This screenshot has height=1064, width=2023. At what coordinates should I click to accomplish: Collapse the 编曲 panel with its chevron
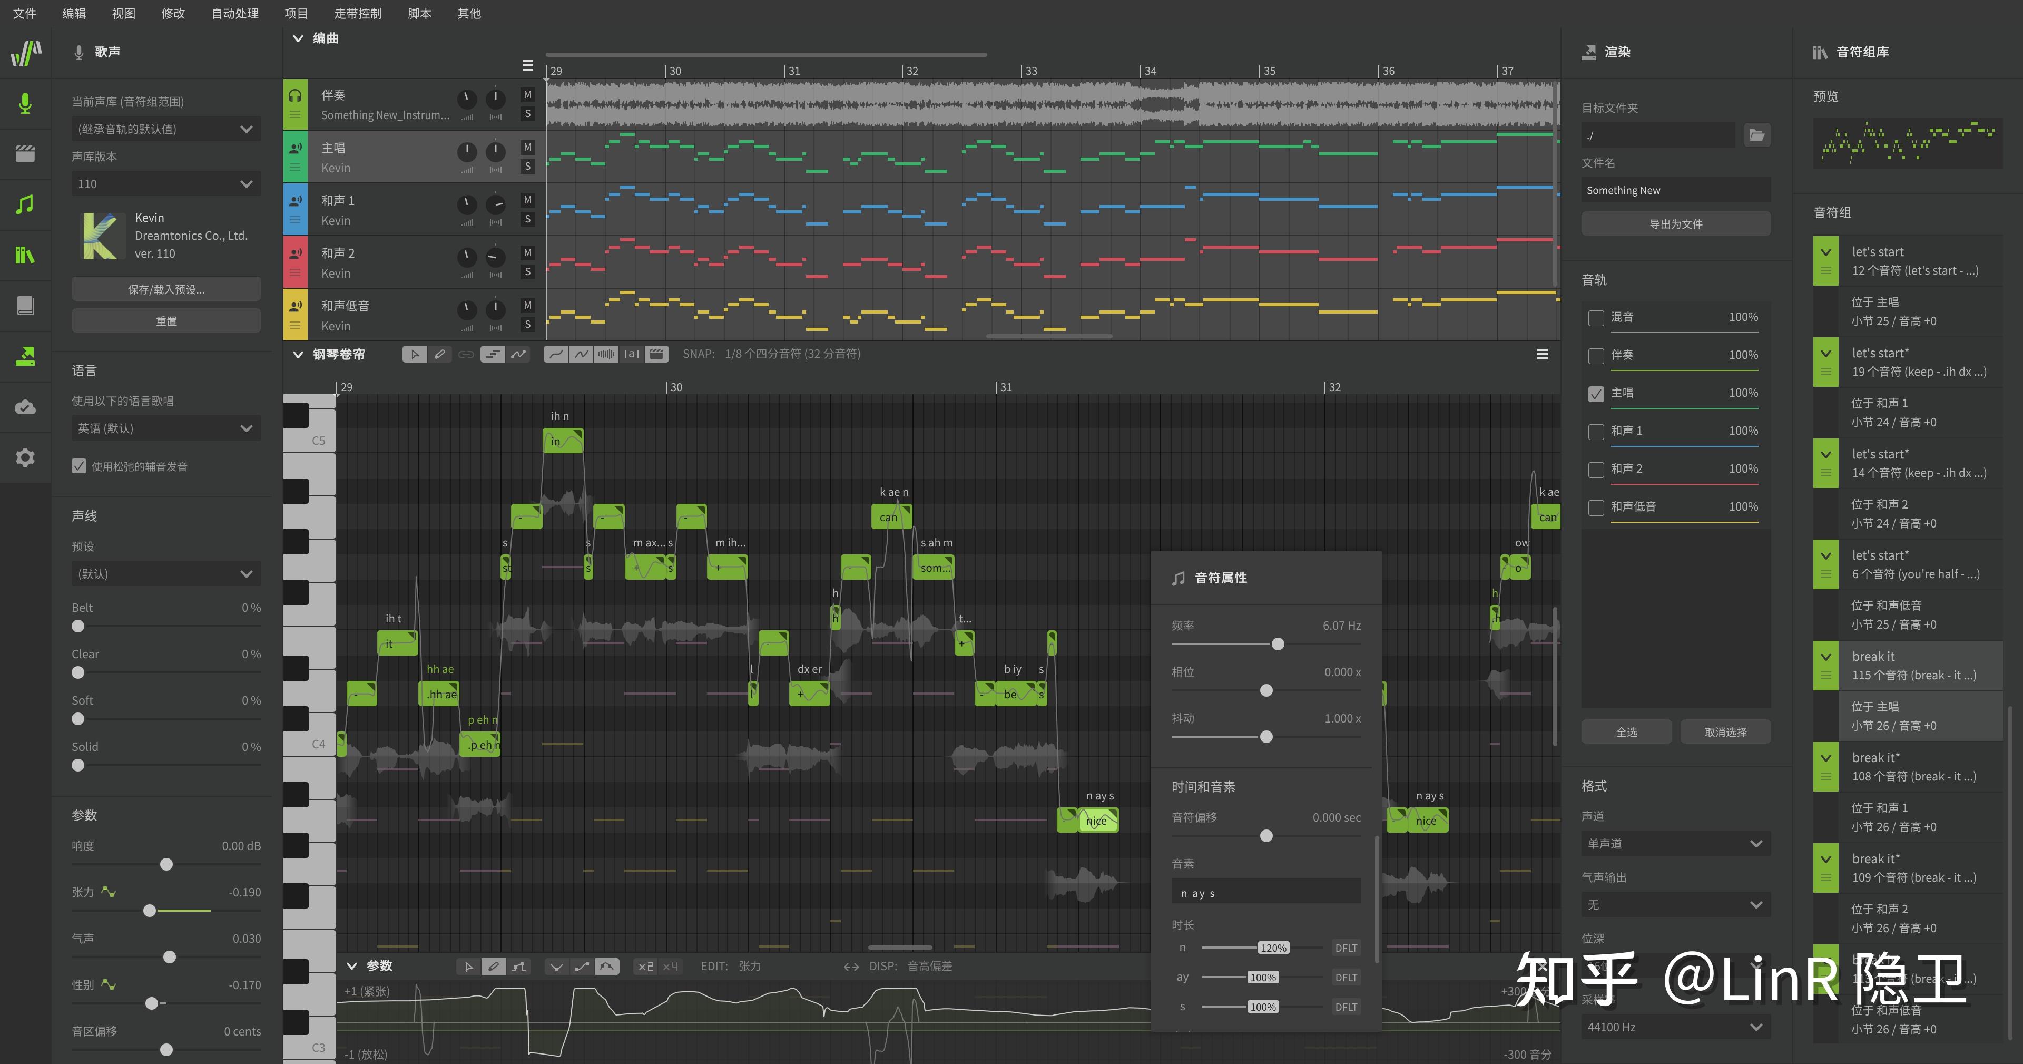tap(298, 38)
